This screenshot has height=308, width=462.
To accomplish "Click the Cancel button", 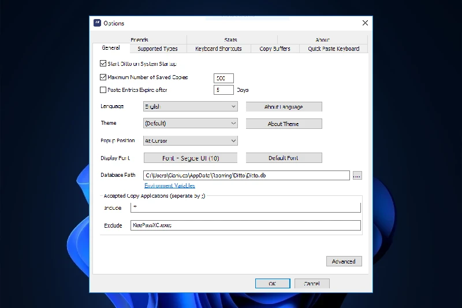I will point(312,284).
